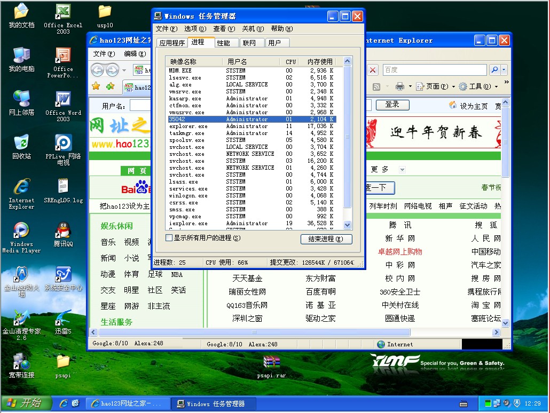Viewport: 550px width, 413px height.
Task: Click the IE search magnifier button
Action: 494,70
